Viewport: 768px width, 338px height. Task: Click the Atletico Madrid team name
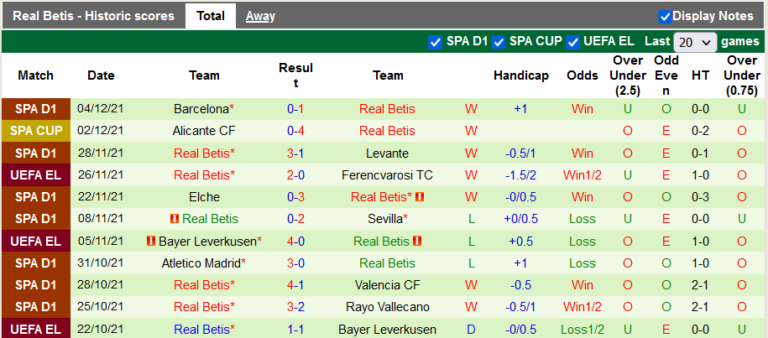pyautogui.click(x=201, y=263)
